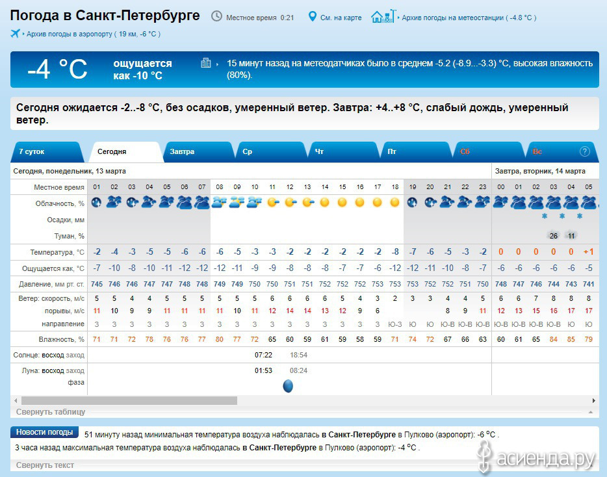This screenshot has height=477, width=607.
Task: Click the moonrise time 01:53
Action: tap(264, 370)
